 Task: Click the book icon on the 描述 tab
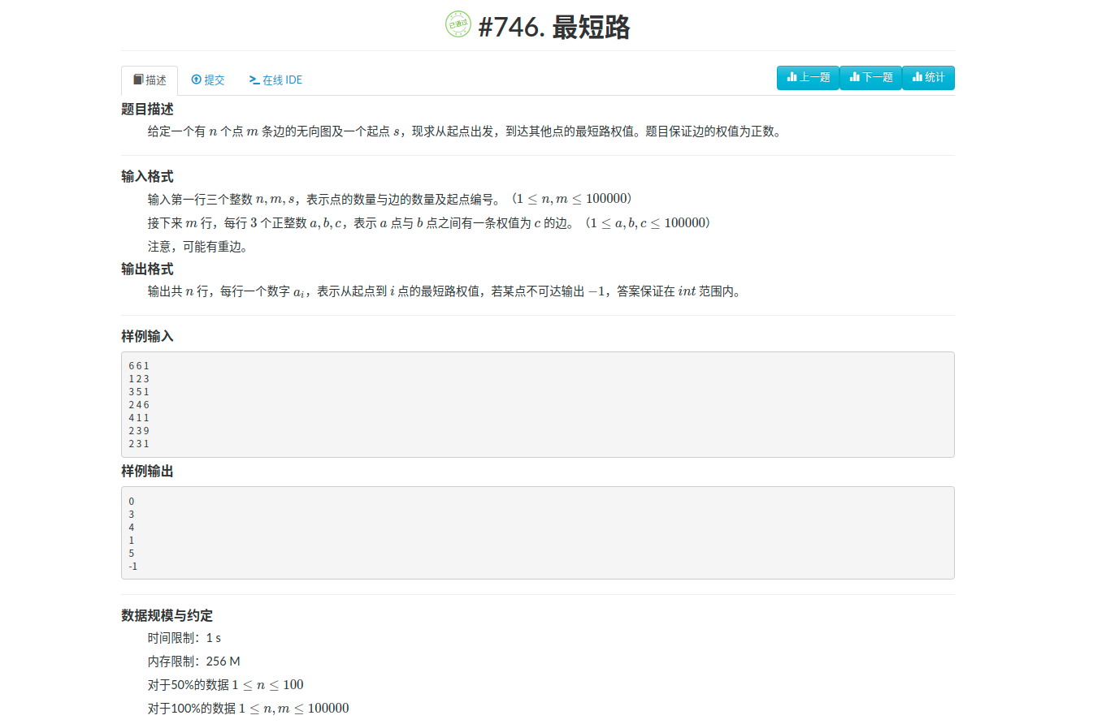(138, 80)
